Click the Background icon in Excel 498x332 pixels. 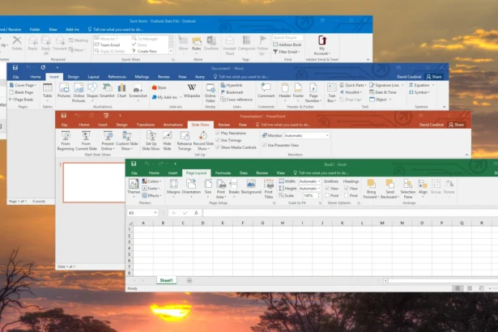[x=251, y=187]
